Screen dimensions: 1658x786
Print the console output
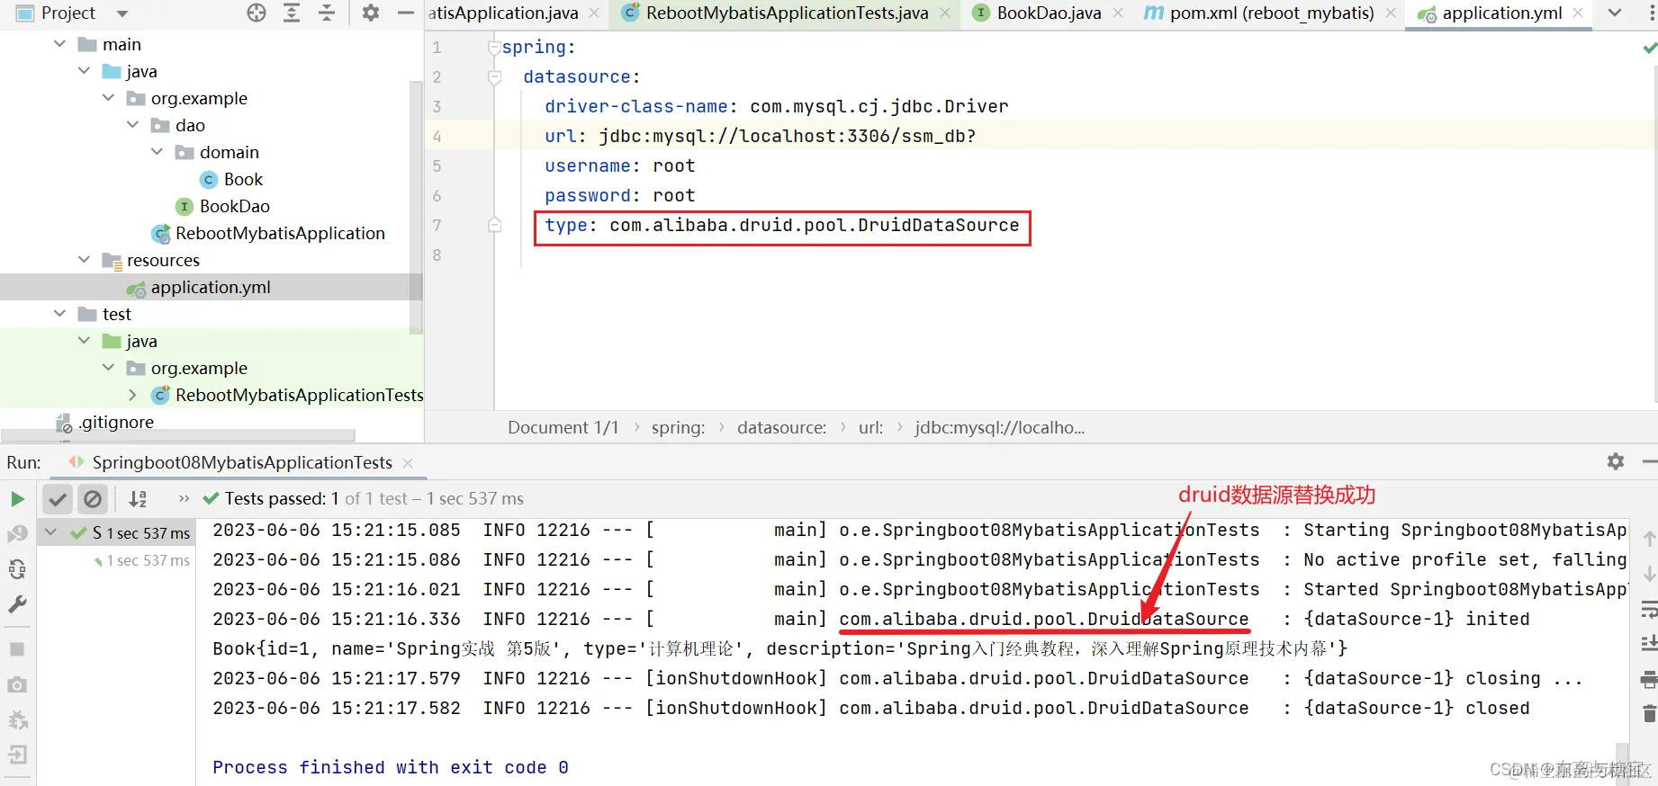[1649, 680]
